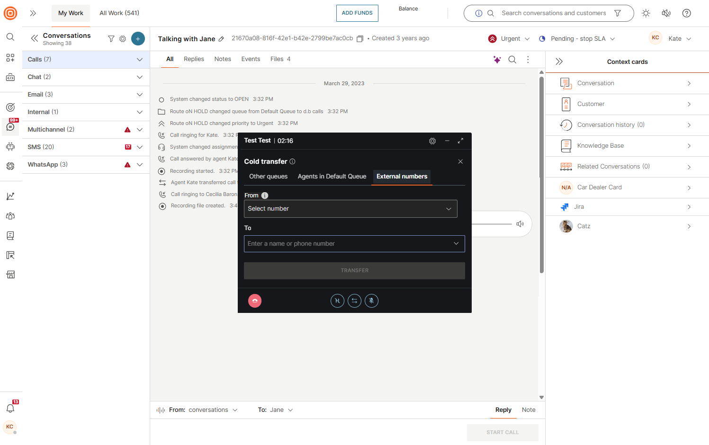Expand the call window to full screen
The width and height of the screenshot is (709, 445).
[460, 141]
